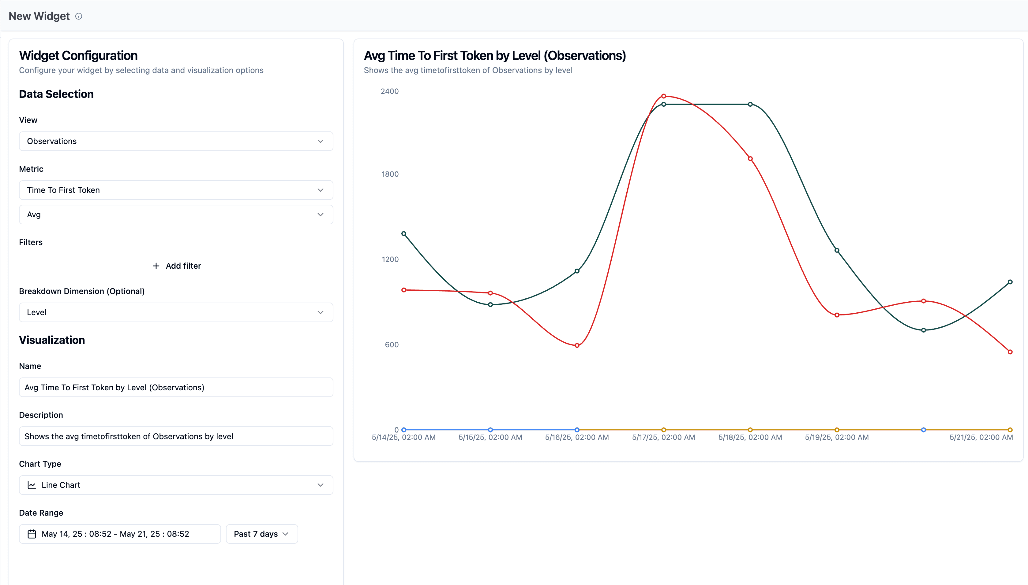
Task: Open the Past 7 days date preset dropdown
Action: [261, 534]
